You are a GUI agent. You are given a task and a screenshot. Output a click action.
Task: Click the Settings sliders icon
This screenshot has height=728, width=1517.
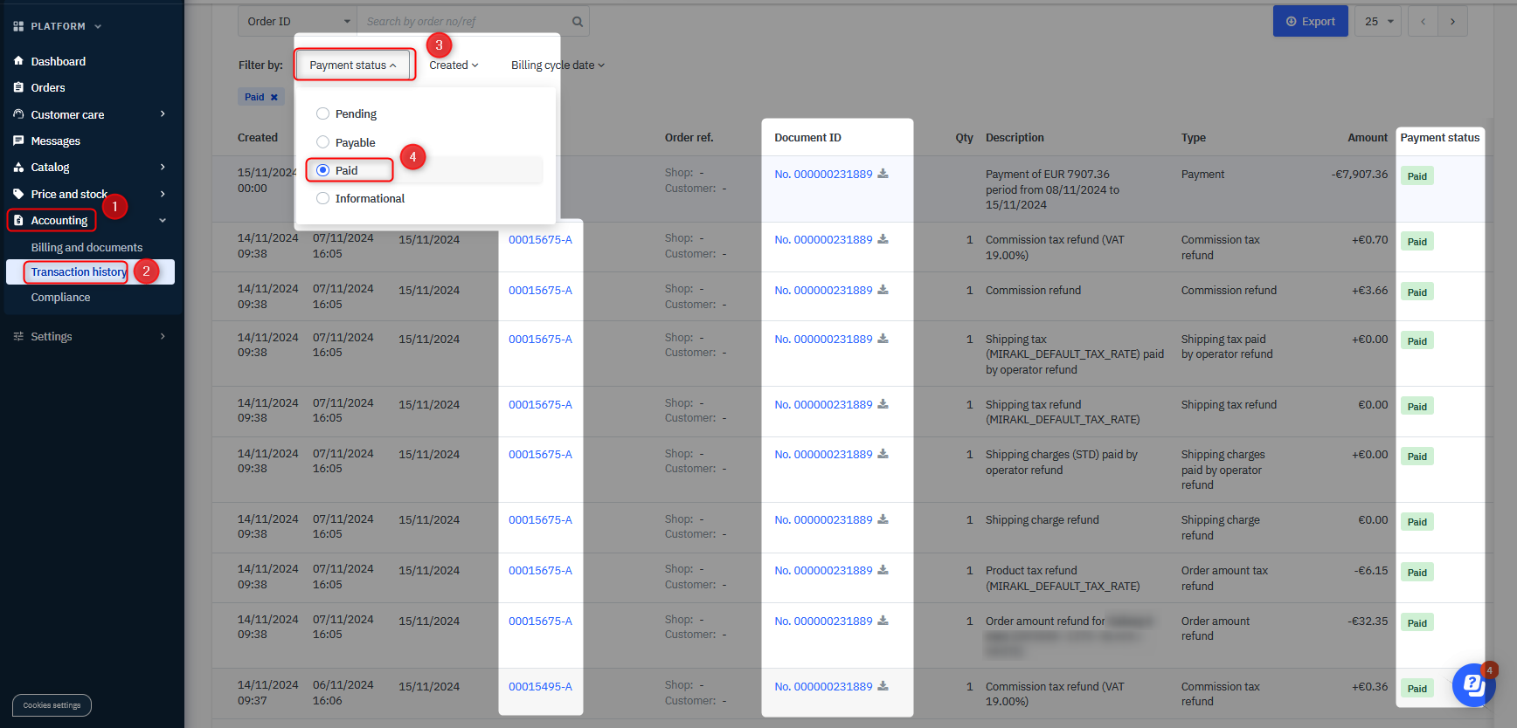[x=18, y=336]
